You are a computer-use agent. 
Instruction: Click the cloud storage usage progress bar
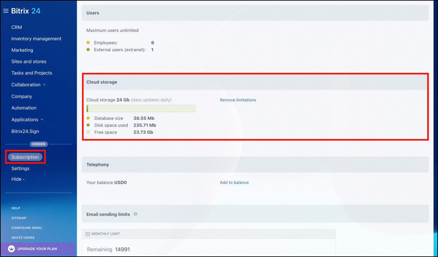(x=141, y=109)
